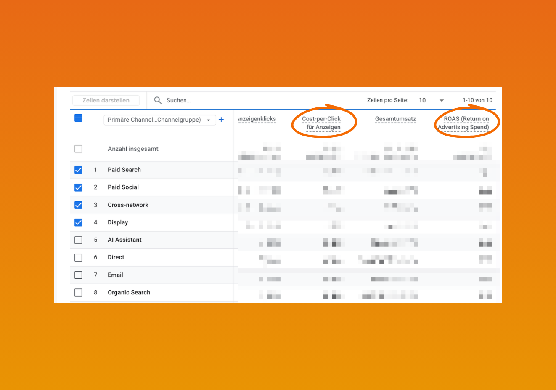Uncheck the Paid Search row checkbox
Image resolution: width=556 pixels, height=390 pixels.
(78, 170)
